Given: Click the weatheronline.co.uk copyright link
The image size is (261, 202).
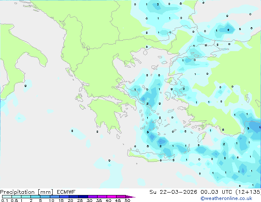Looking at the screenshot, I should (x=226, y=198).
